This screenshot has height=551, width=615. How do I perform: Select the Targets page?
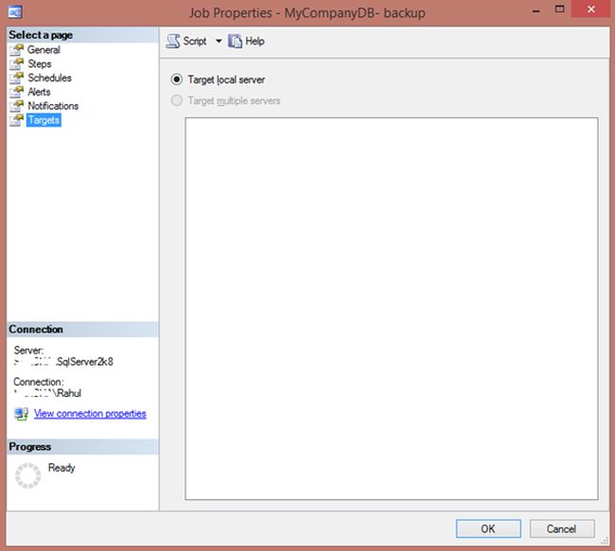click(x=44, y=120)
